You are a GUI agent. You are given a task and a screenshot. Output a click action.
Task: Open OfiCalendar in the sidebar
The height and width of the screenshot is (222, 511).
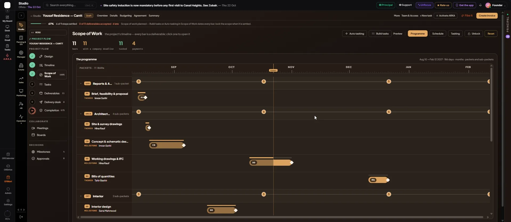point(8,156)
